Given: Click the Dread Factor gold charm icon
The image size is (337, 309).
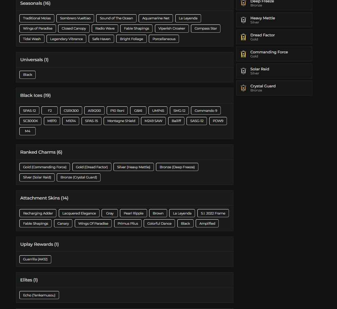Looking at the screenshot, I should pos(243,37).
